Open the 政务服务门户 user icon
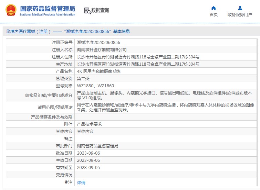Image resolution: width=260 pixels, height=190 pixels. click(240, 8)
